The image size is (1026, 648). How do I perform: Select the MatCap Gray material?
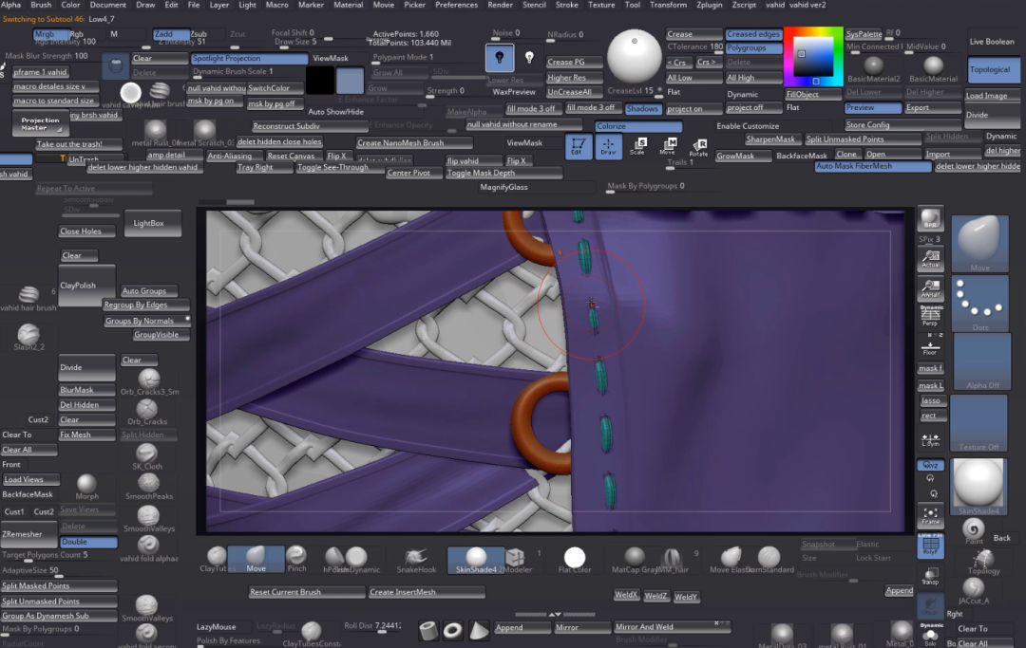[634, 560]
